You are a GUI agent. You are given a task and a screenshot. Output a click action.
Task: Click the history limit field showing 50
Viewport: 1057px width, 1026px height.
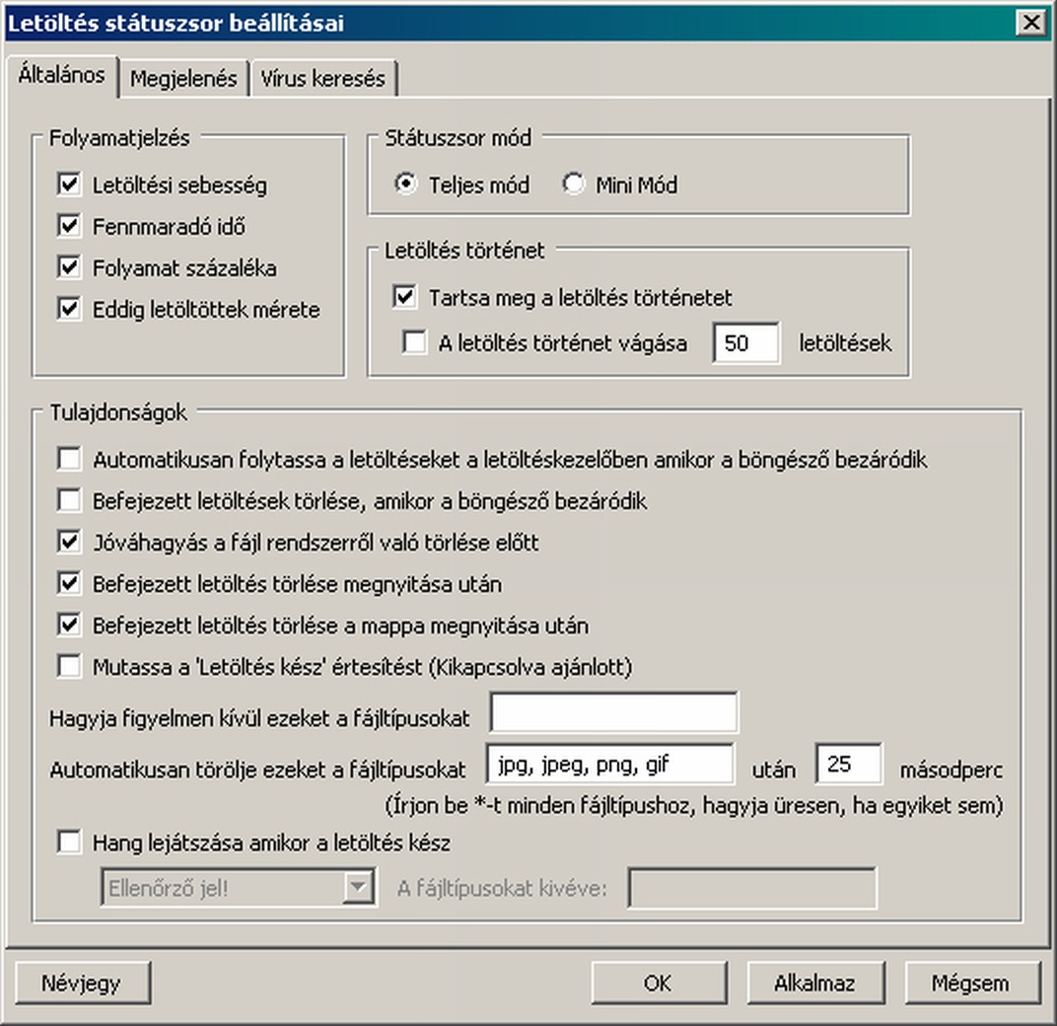[745, 343]
